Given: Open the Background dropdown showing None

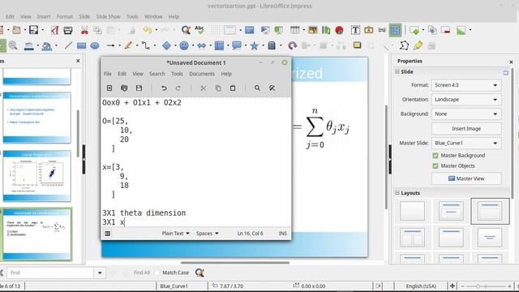Looking at the screenshot, I should (x=466, y=114).
